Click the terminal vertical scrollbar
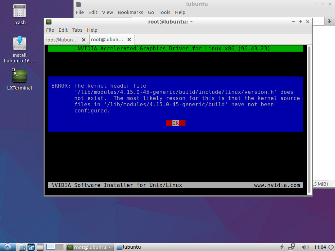 click(309, 120)
